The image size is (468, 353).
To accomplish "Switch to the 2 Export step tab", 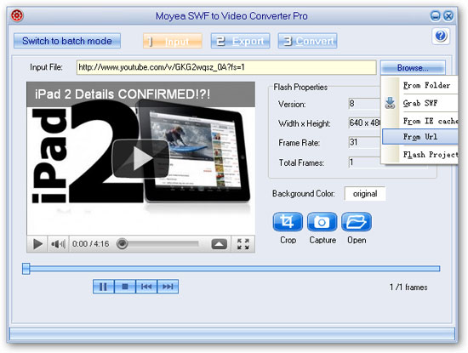I will [240, 41].
